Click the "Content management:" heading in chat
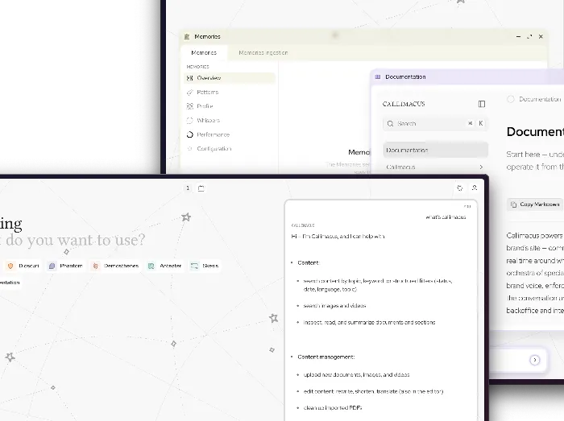The image size is (564, 421). coord(326,357)
